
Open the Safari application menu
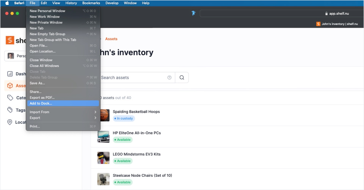click(x=19, y=3)
